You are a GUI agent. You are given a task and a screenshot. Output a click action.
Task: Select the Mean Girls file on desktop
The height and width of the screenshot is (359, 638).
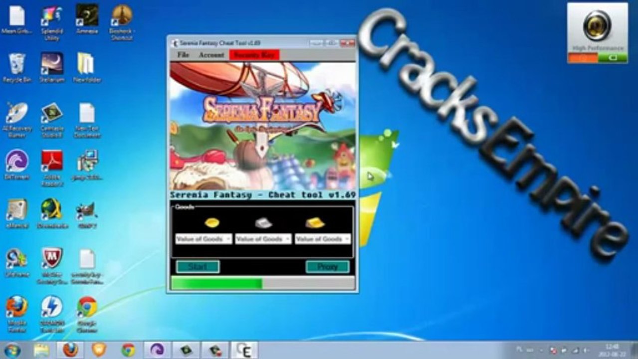click(17, 20)
